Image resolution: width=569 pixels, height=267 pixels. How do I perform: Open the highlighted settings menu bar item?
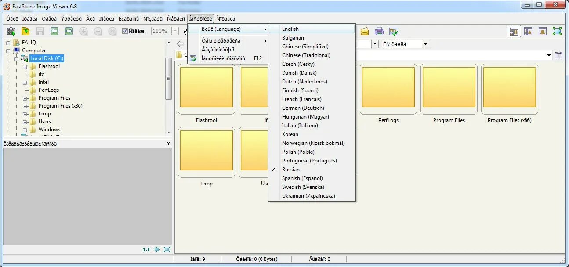point(200,19)
